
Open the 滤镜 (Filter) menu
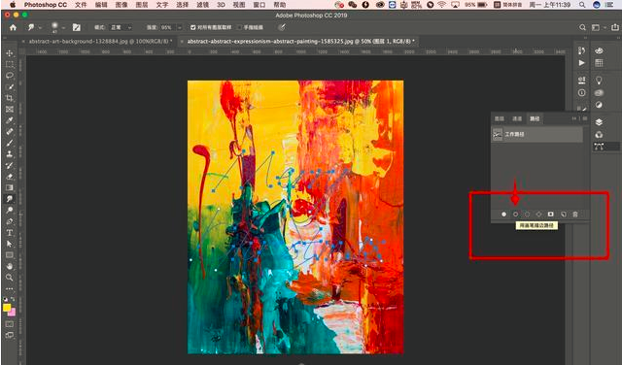pyautogui.click(x=202, y=5)
